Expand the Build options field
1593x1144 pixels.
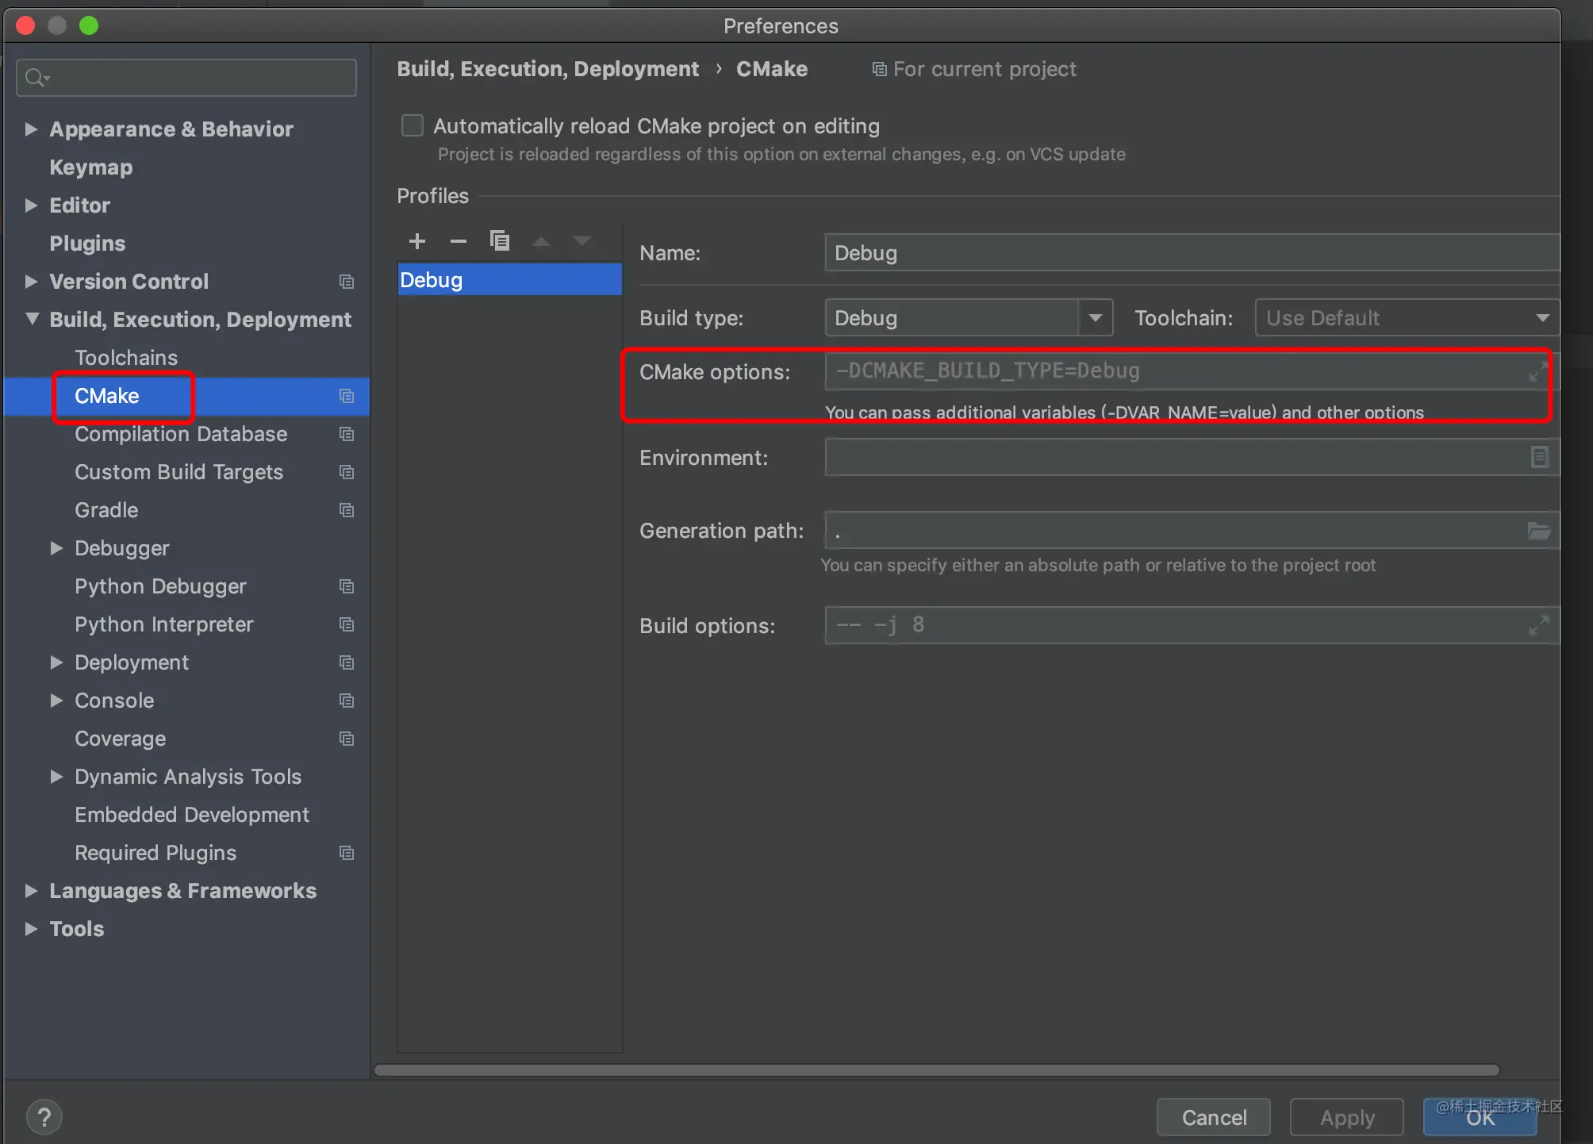(1538, 625)
